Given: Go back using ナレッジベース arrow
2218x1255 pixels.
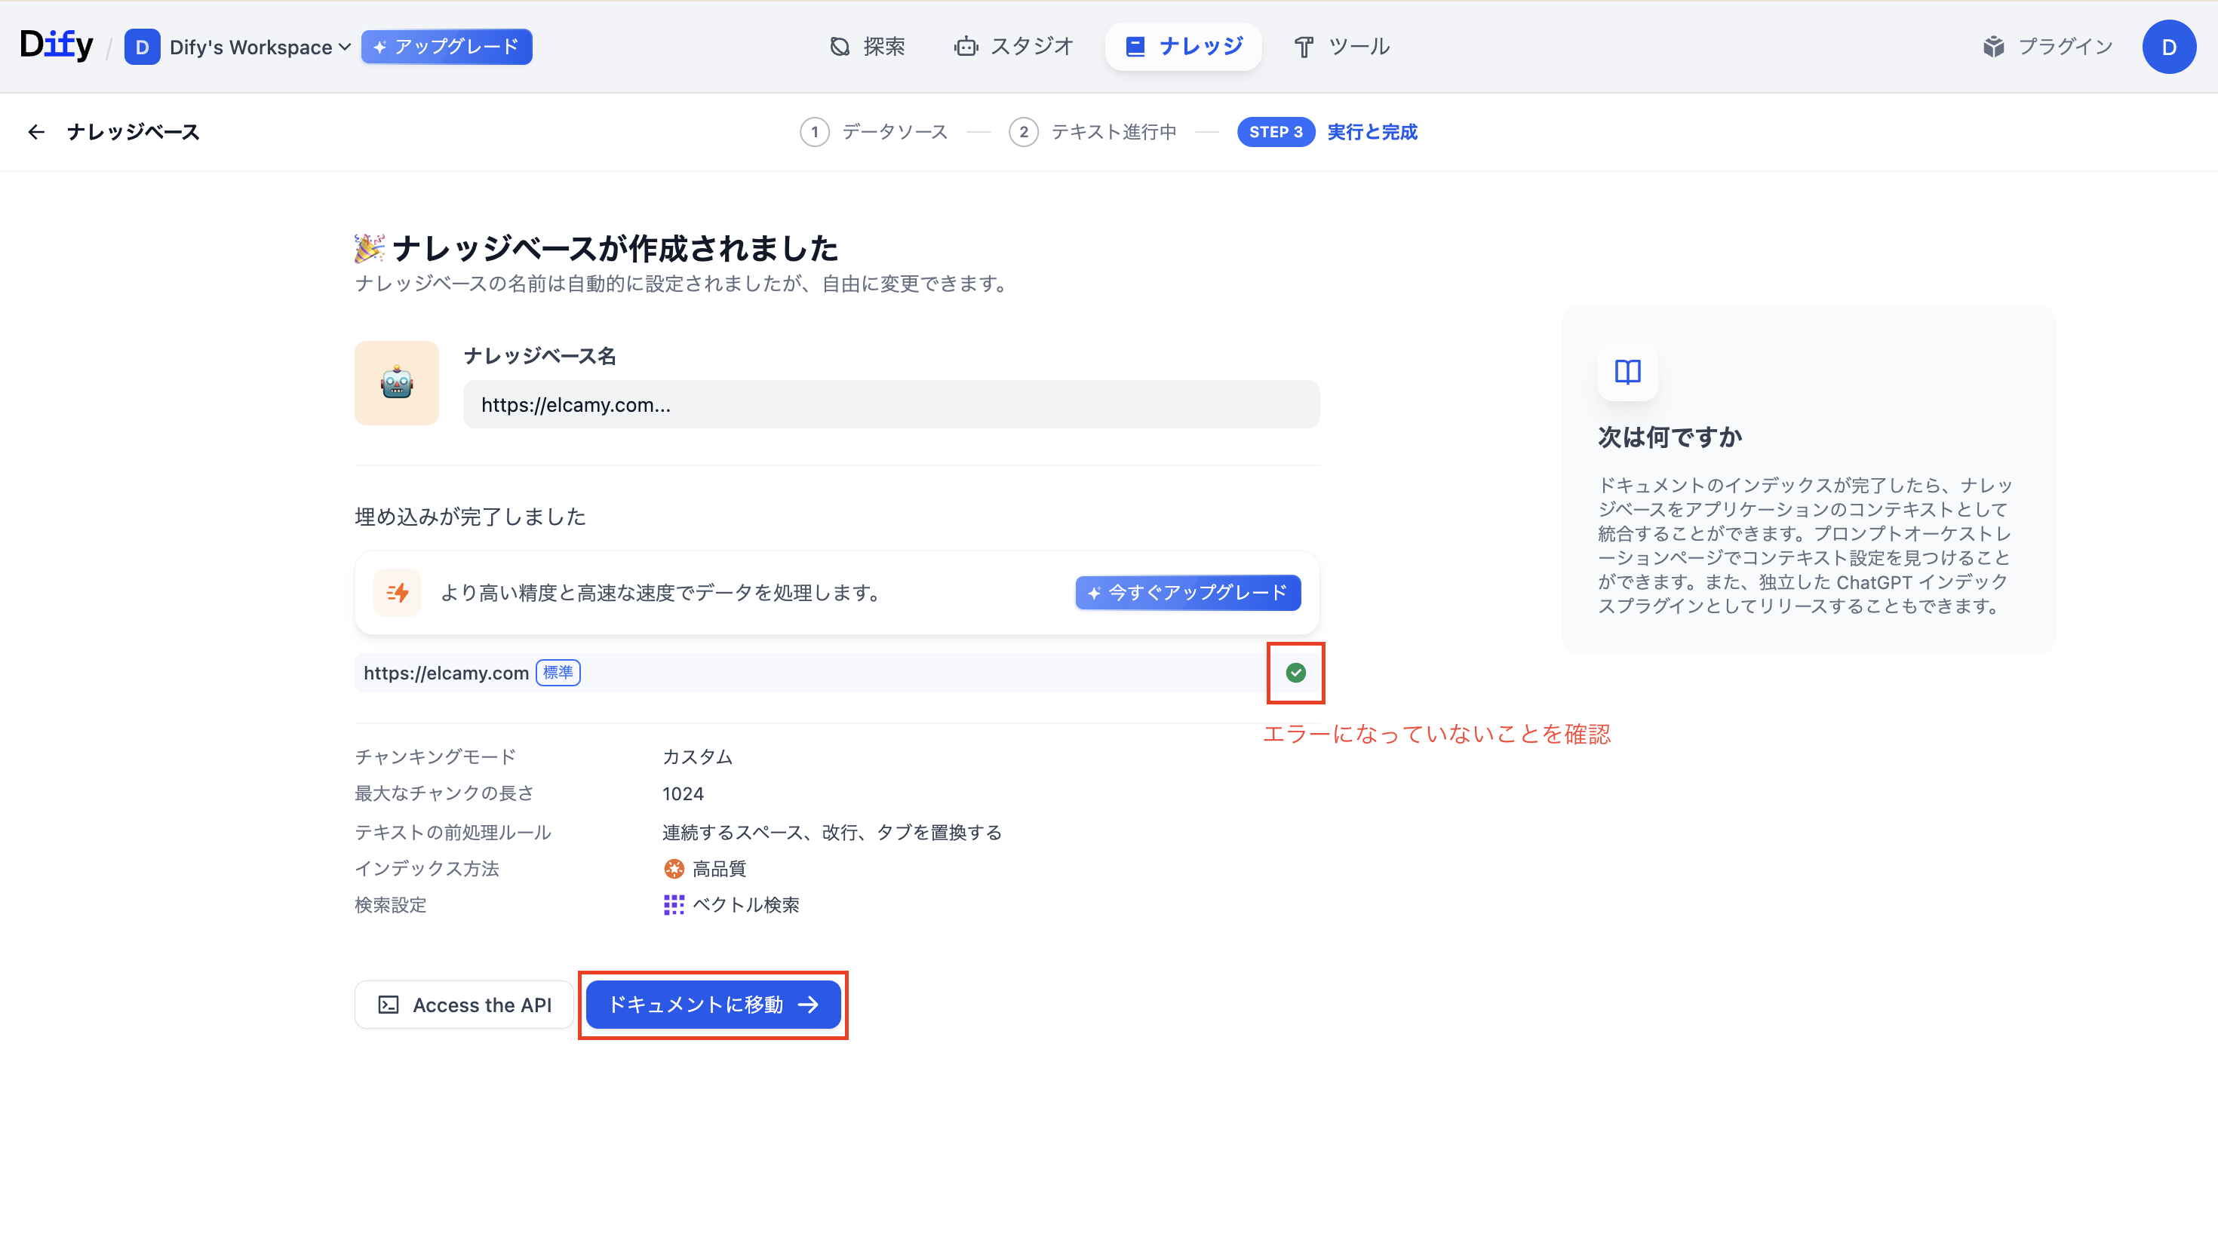Looking at the screenshot, I should 36,132.
